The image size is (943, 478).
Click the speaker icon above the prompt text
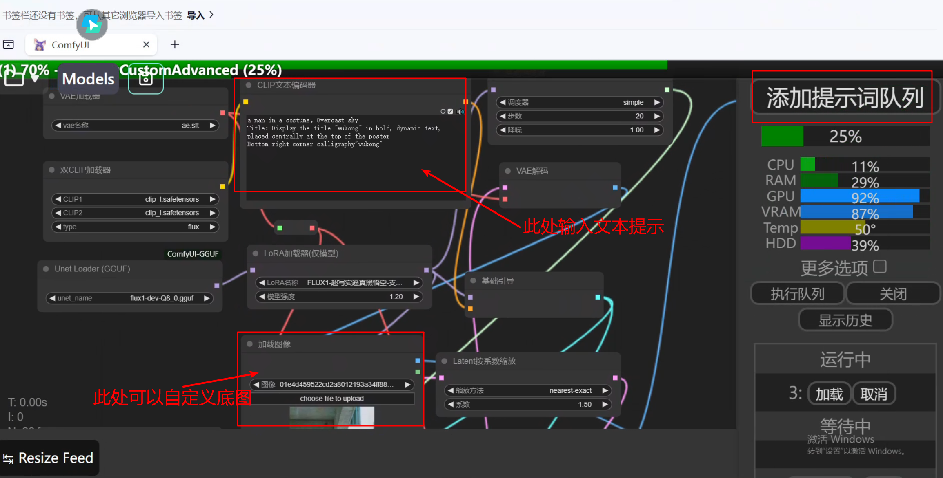coord(460,111)
